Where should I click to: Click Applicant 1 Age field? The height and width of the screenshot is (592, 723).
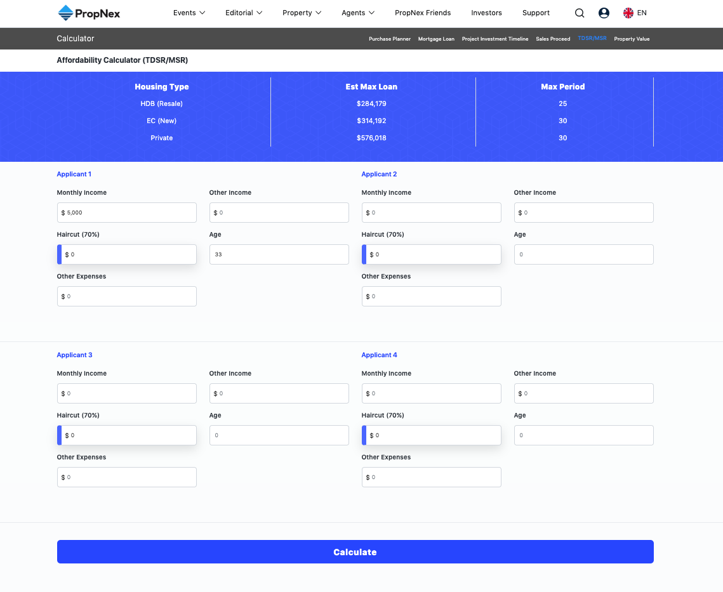pyautogui.click(x=279, y=254)
